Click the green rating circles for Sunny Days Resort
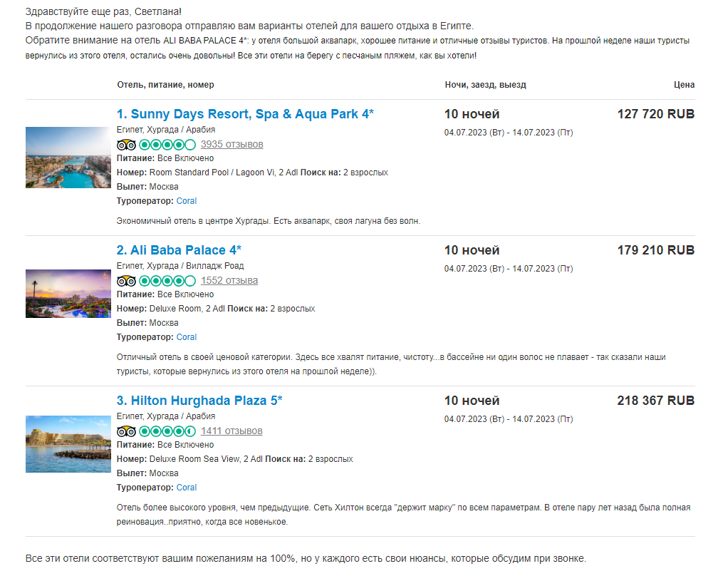This screenshot has height=576, width=718. pos(167,145)
